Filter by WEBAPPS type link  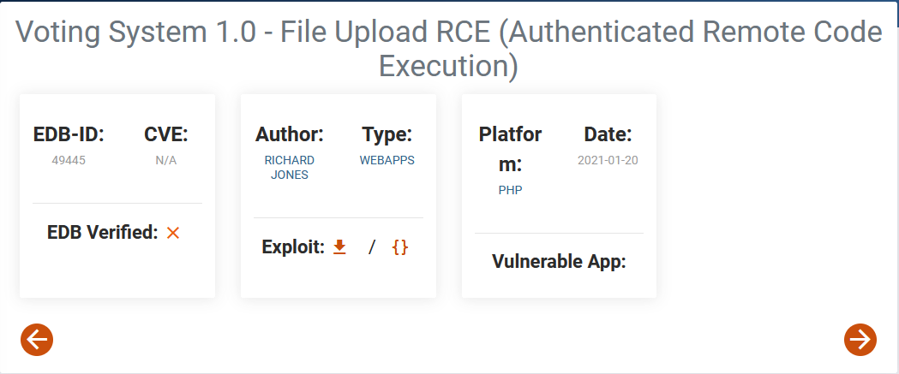[x=387, y=160]
